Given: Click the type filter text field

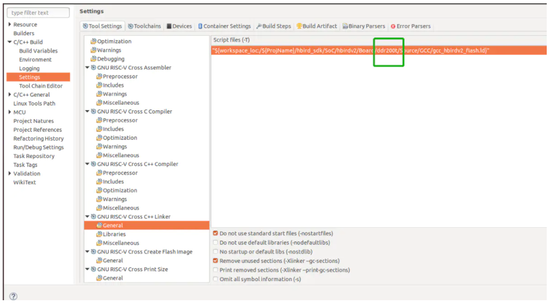Looking at the screenshot, I should click(x=38, y=13).
